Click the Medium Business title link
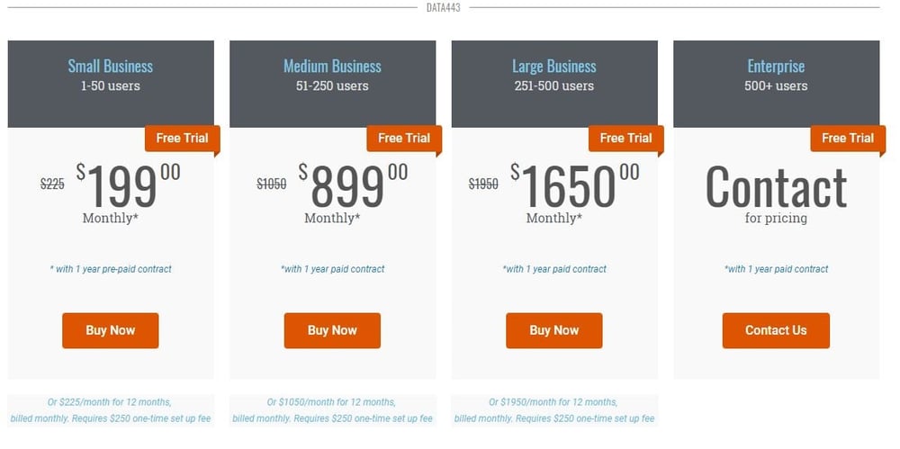Viewport: 900px width, 449px height. (x=332, y=67)
